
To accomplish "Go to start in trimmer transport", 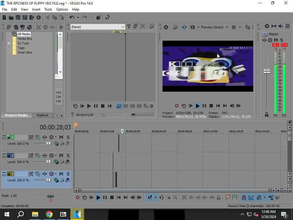I will (110, 106).
